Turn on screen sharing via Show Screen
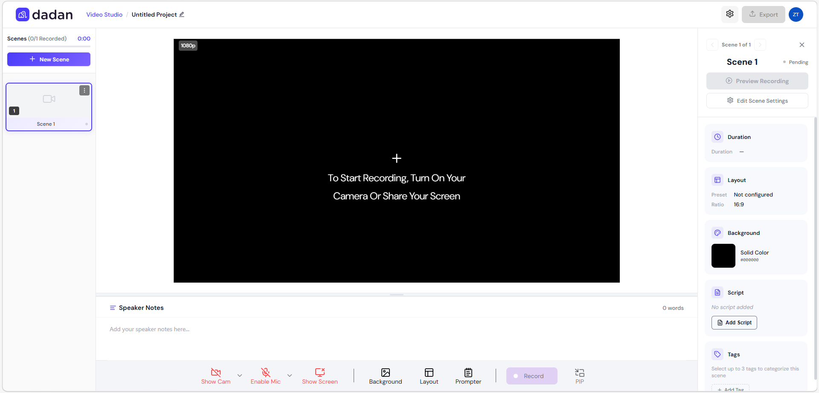Screen dimensions: 819x393 coord(320,376)
